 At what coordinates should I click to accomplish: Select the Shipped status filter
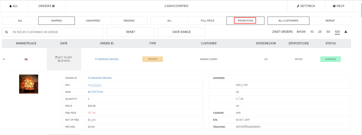56,21
